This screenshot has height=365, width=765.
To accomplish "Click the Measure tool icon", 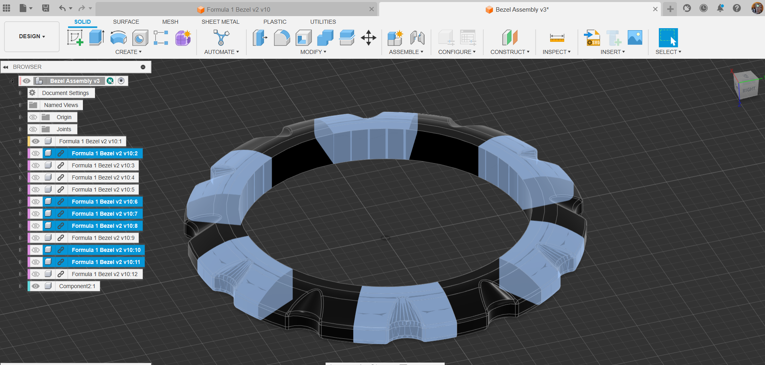I will (557, 38).
